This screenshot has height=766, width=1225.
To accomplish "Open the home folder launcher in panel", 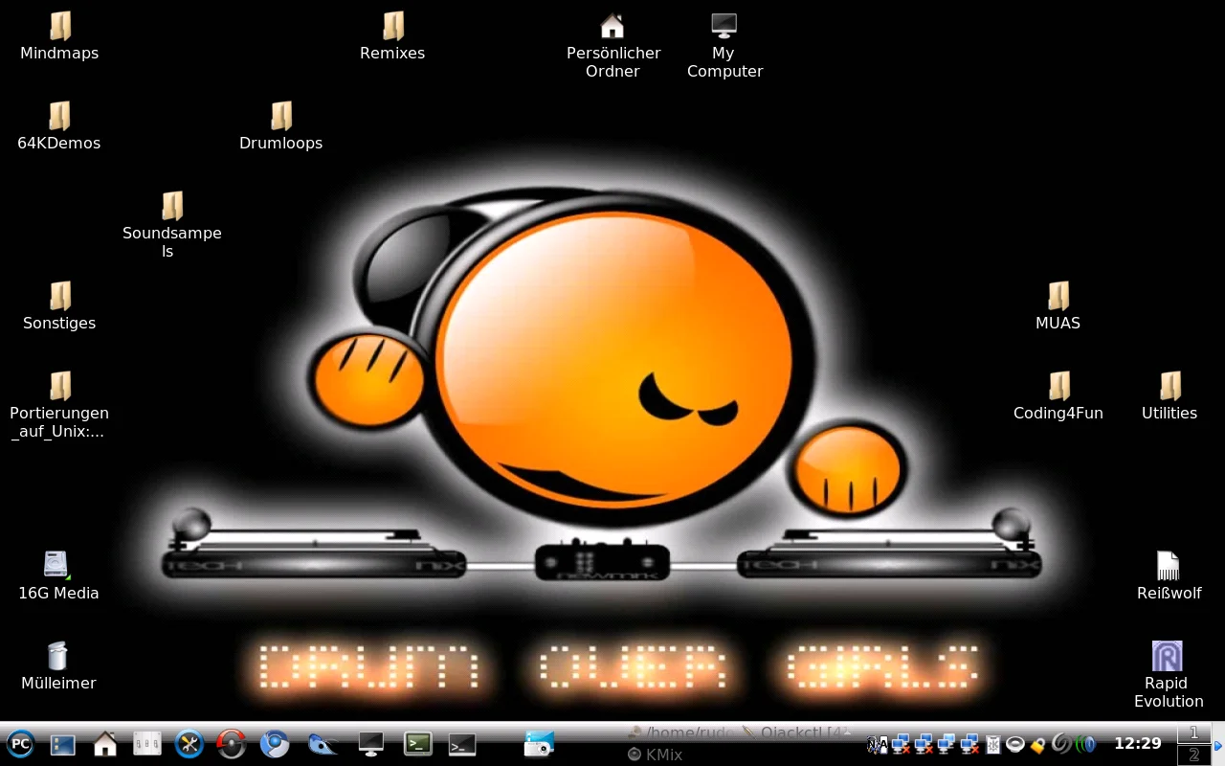I will [104, 743].
